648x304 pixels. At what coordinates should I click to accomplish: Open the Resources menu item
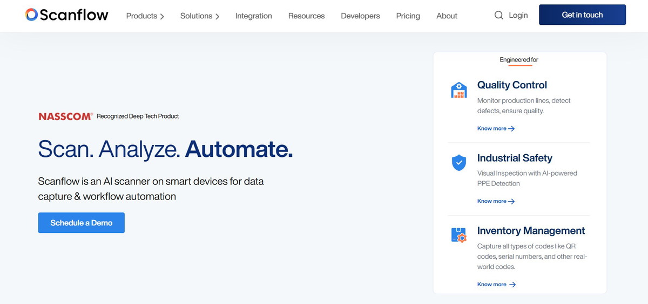pos(307,16)
